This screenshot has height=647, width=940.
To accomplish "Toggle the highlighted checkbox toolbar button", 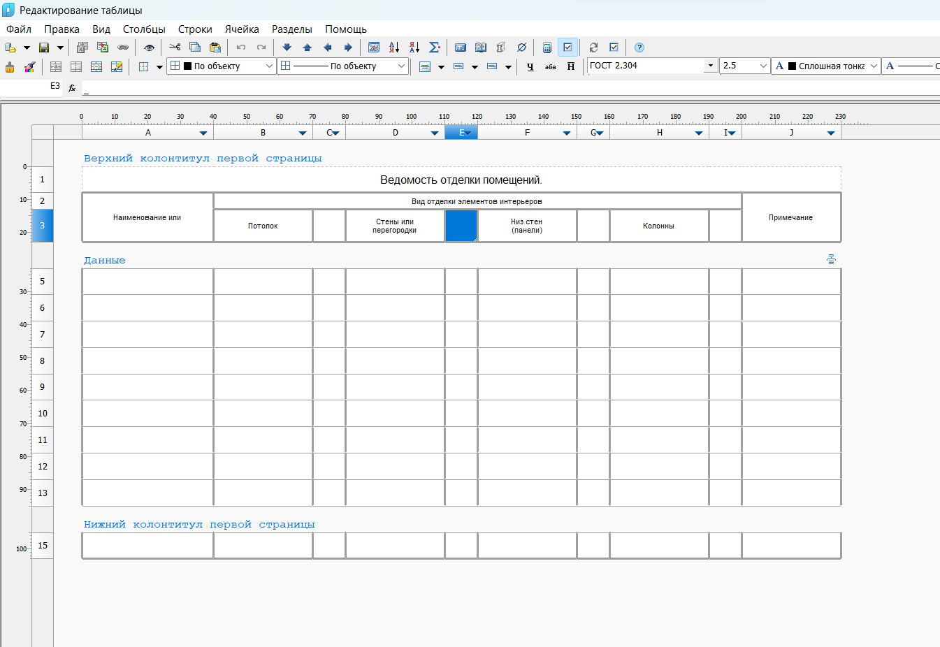I will tap(567, 48).
